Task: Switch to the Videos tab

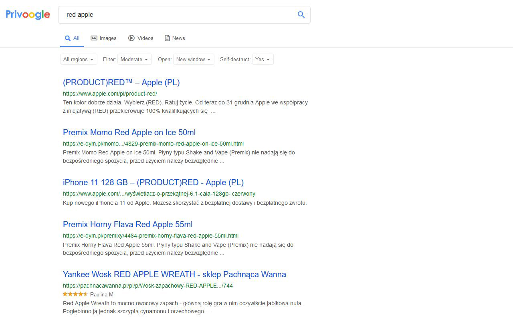Action: tap(141, 38)
